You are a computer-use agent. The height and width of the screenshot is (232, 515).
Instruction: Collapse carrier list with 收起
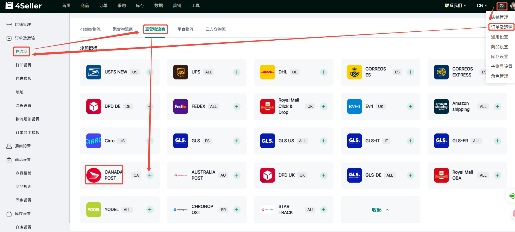[380, 210]
